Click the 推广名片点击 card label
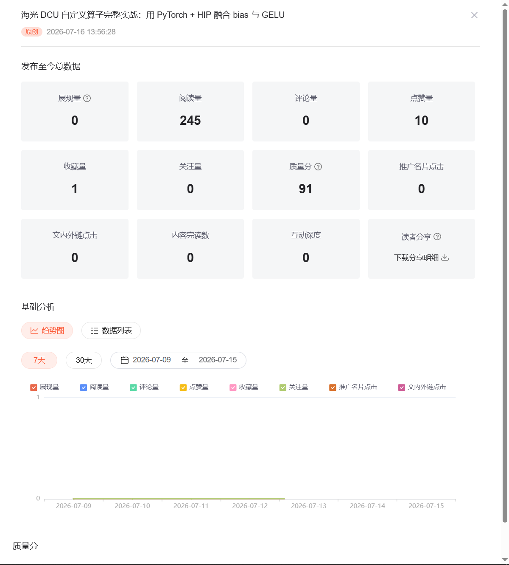The height and width of the screenshot is (565, 509). click(422, 167)
